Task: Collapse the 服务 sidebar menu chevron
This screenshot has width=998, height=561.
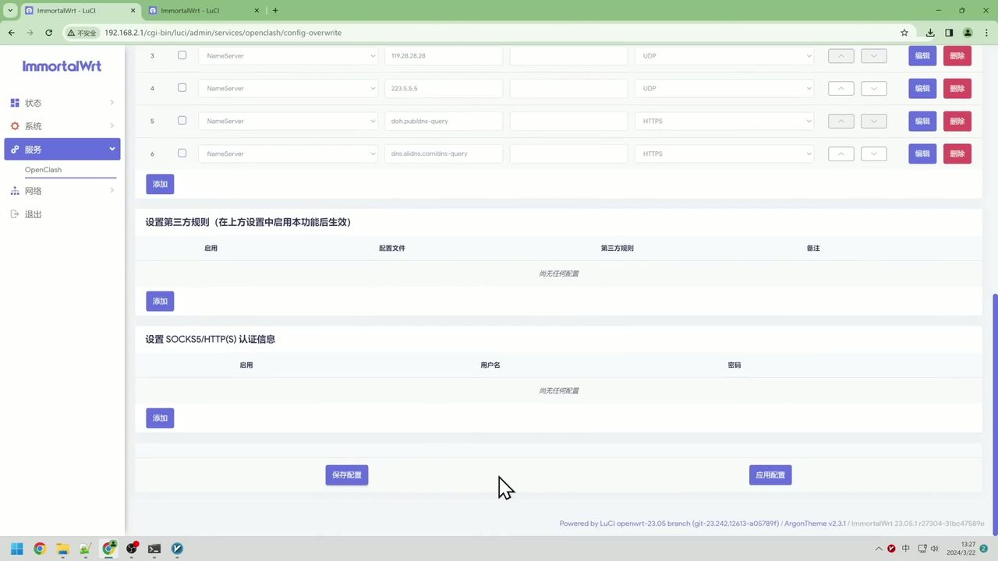Action: 111,148
